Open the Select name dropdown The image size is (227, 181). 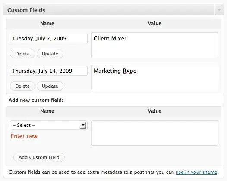(49, 125)
